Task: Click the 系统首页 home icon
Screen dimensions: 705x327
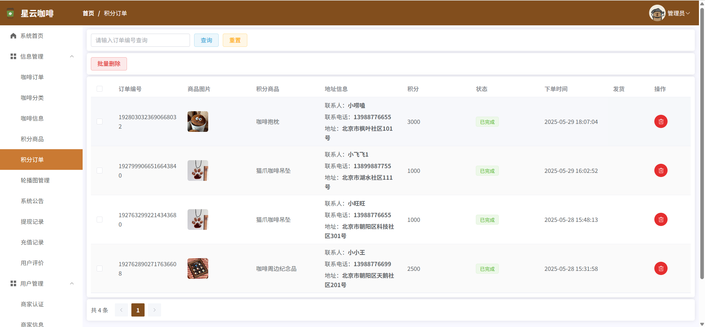Action: pyautogui.click(x=13, y=36)
